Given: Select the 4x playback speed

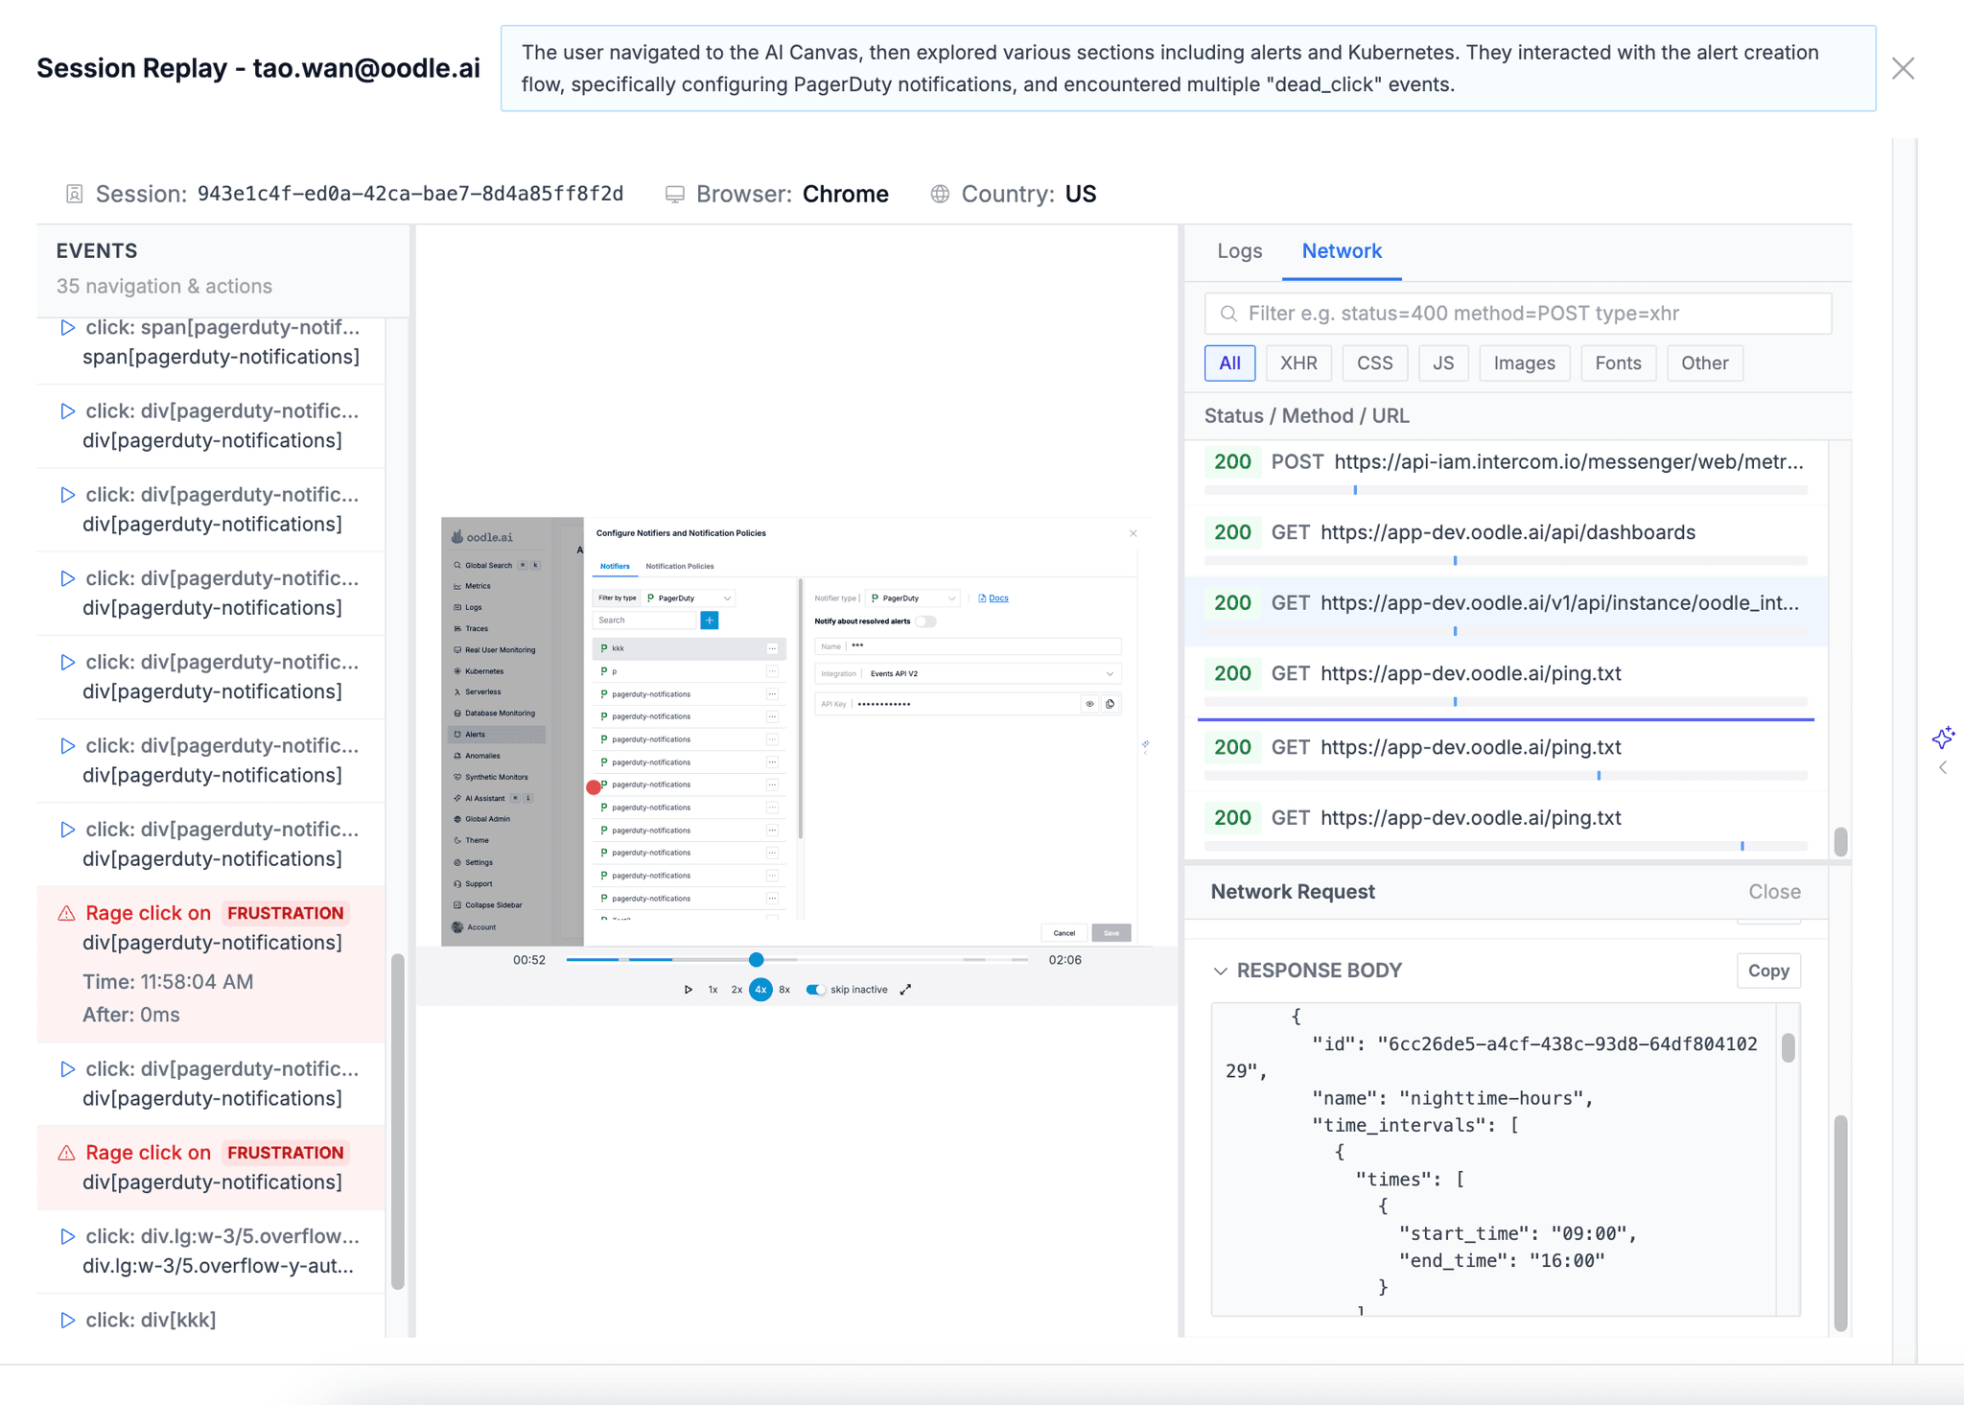Looking at the screenshot, I should click(760, 990).
